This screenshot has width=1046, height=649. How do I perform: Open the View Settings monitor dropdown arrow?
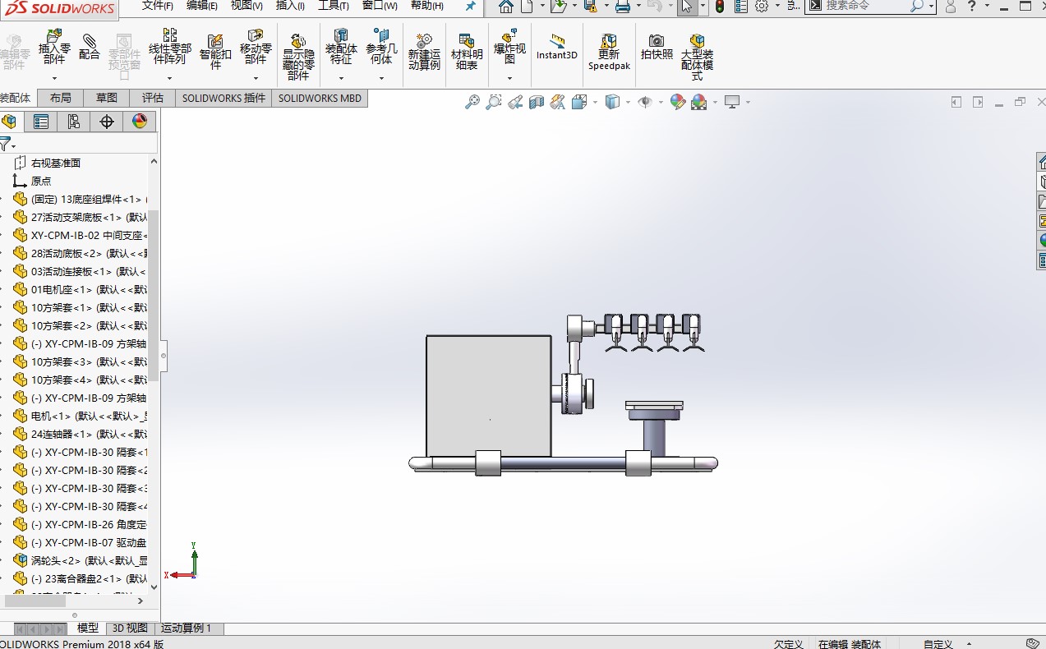pyautogui.click(x=748, y=102)
